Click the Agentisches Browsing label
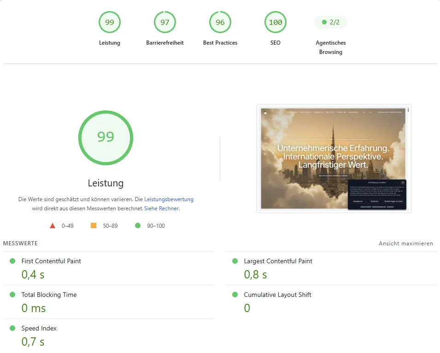The height and width of the screenshot is (353, 440). tap(330, 47)
